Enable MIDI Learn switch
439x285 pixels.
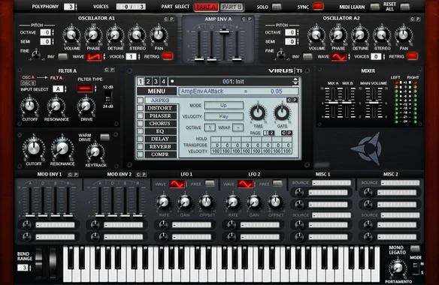374,7
